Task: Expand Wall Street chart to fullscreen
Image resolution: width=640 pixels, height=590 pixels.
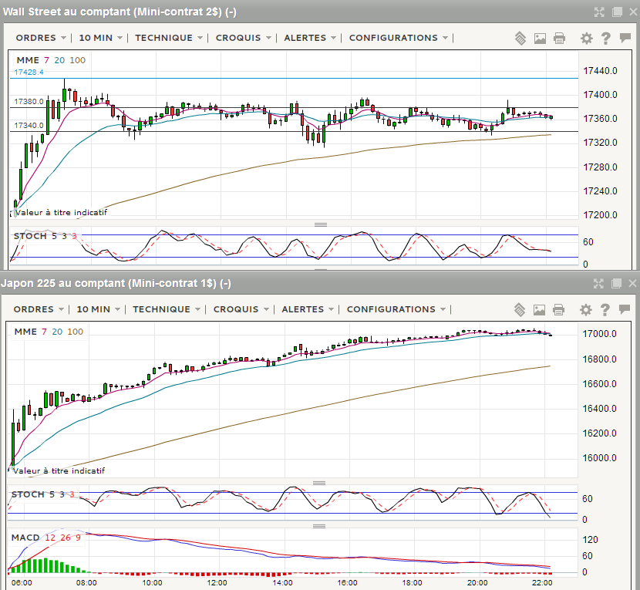Action: tap(599, 12)
